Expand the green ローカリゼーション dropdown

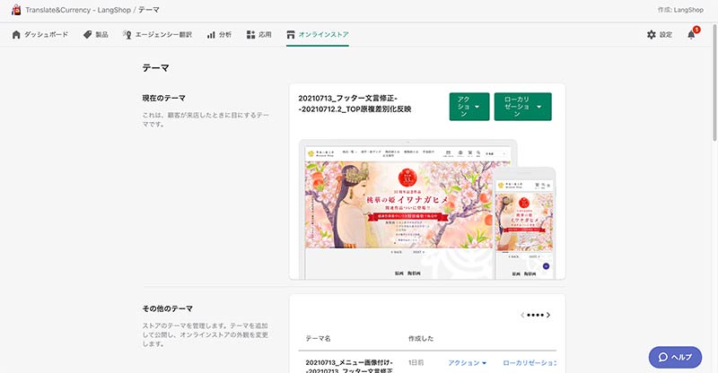(x=522, y=108)
